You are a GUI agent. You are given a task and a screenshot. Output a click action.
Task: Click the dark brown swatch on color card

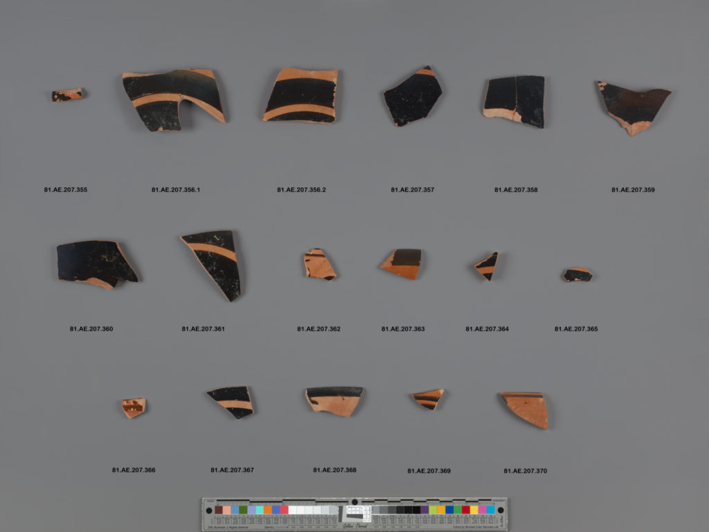219,510
